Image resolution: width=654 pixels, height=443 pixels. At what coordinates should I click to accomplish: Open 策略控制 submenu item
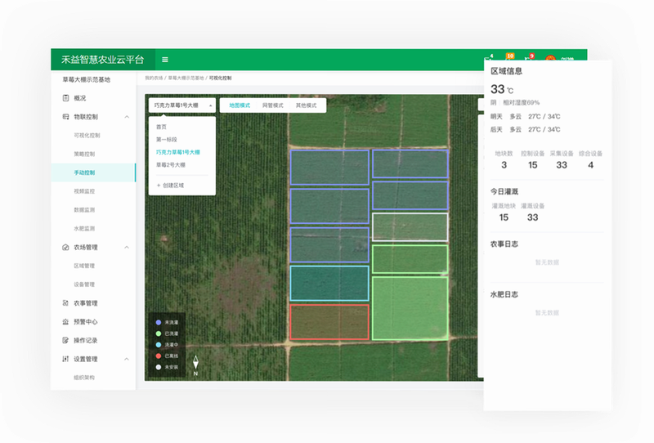coord(84,154)
